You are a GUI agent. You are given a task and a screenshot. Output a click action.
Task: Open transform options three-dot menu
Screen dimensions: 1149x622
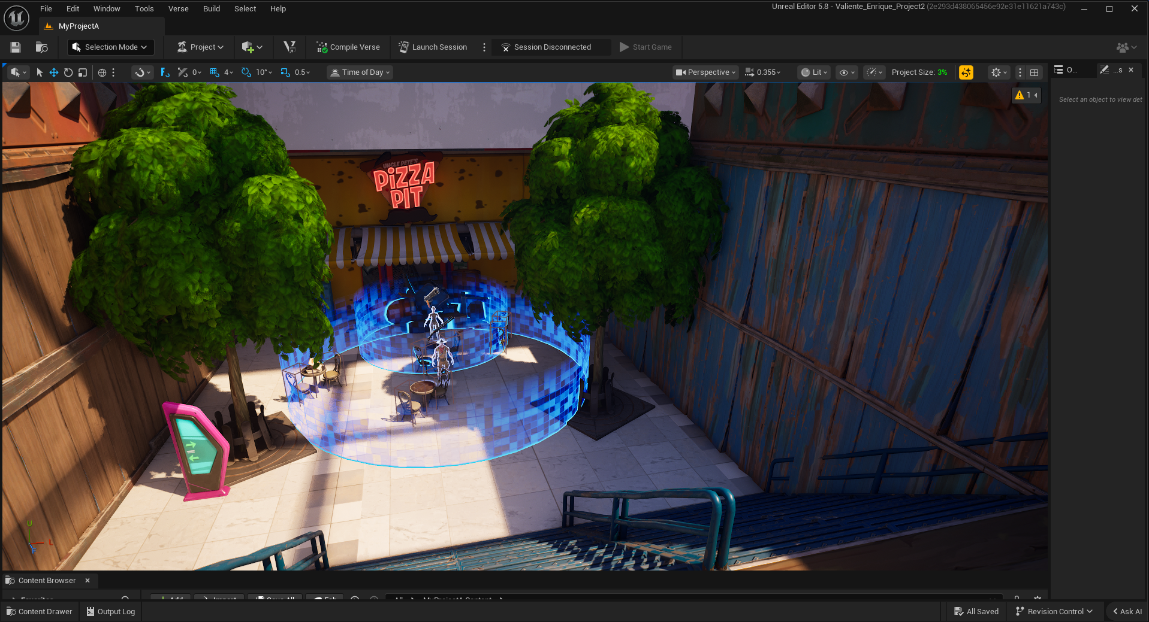(x=113, y=72)
